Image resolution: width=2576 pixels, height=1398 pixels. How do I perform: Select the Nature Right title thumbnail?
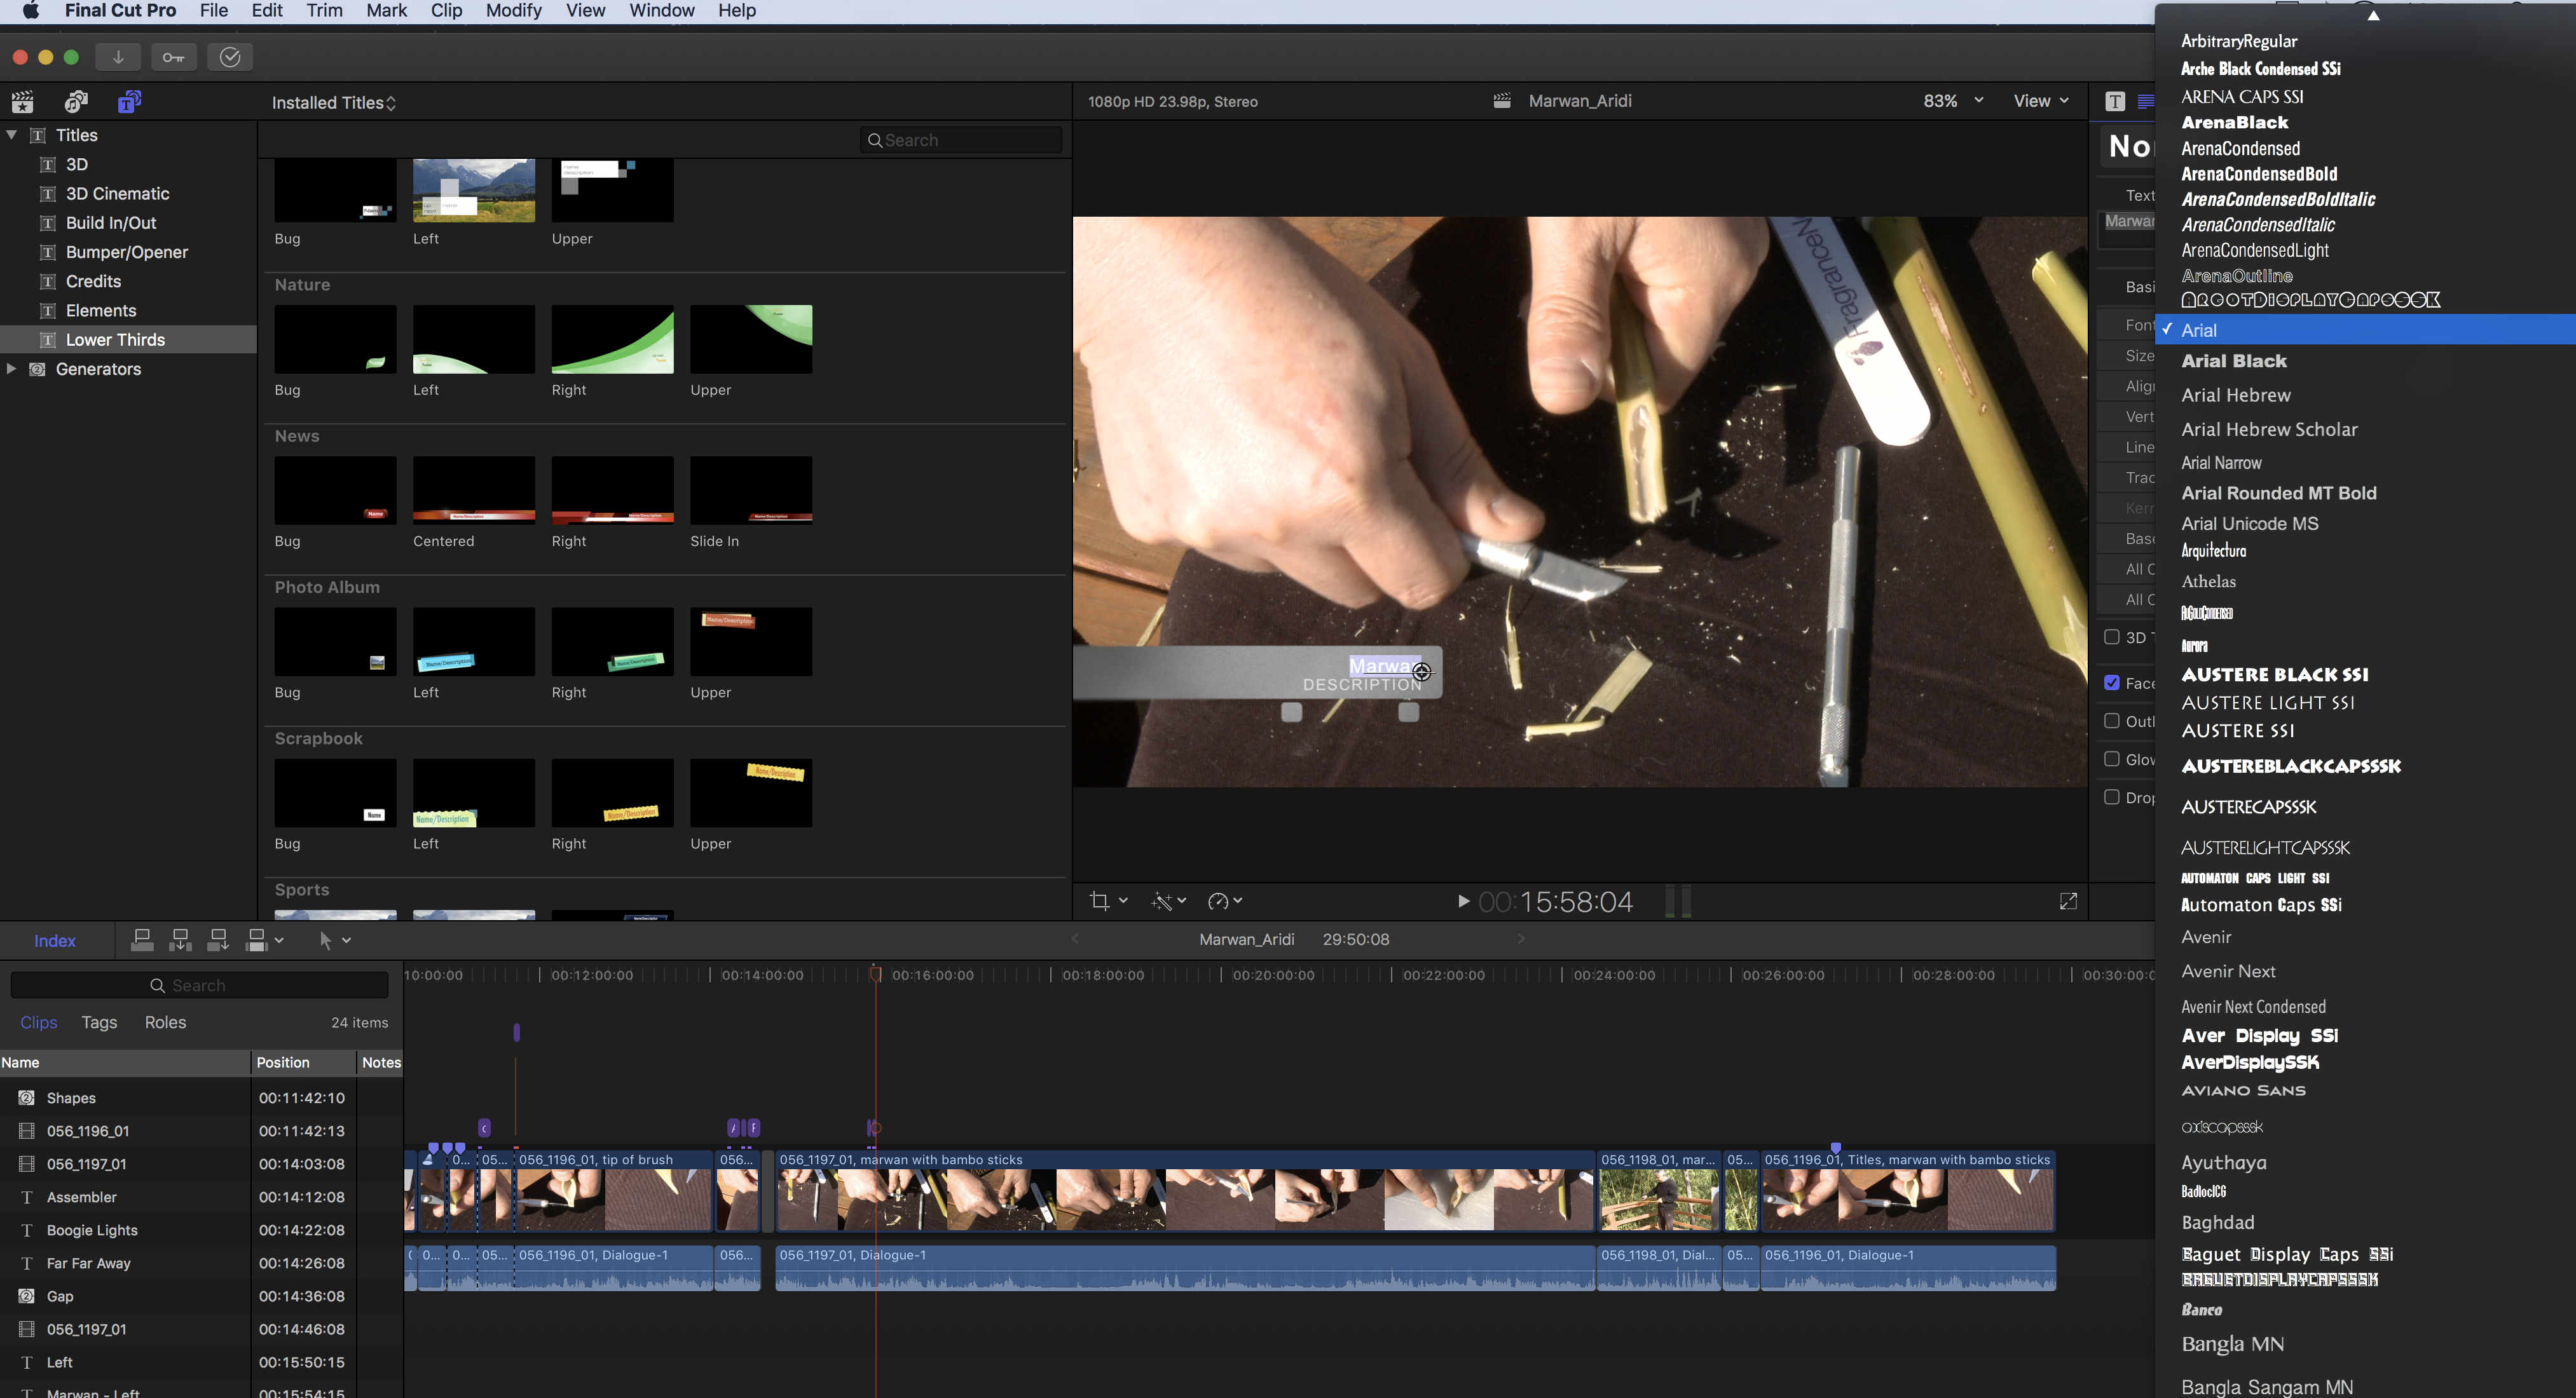point(612,339)
